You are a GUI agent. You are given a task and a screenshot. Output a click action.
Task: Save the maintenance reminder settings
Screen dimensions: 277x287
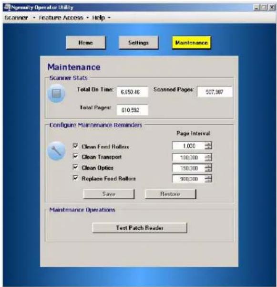click(109, 194)
